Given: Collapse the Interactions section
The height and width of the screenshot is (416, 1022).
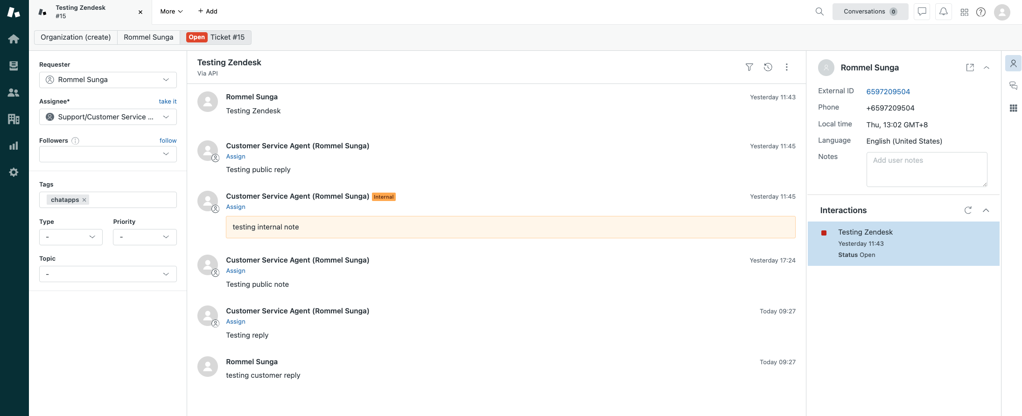Looking at the screenshot, I should [986, 210].
